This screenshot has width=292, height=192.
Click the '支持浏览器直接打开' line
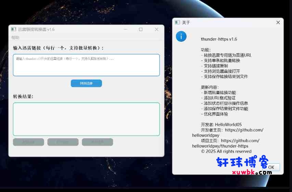pyautogui.click(x=220, y=71)
